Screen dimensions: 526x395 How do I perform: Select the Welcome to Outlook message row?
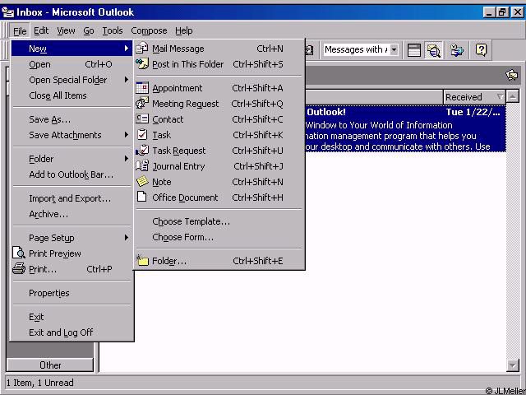coord(405,129)
